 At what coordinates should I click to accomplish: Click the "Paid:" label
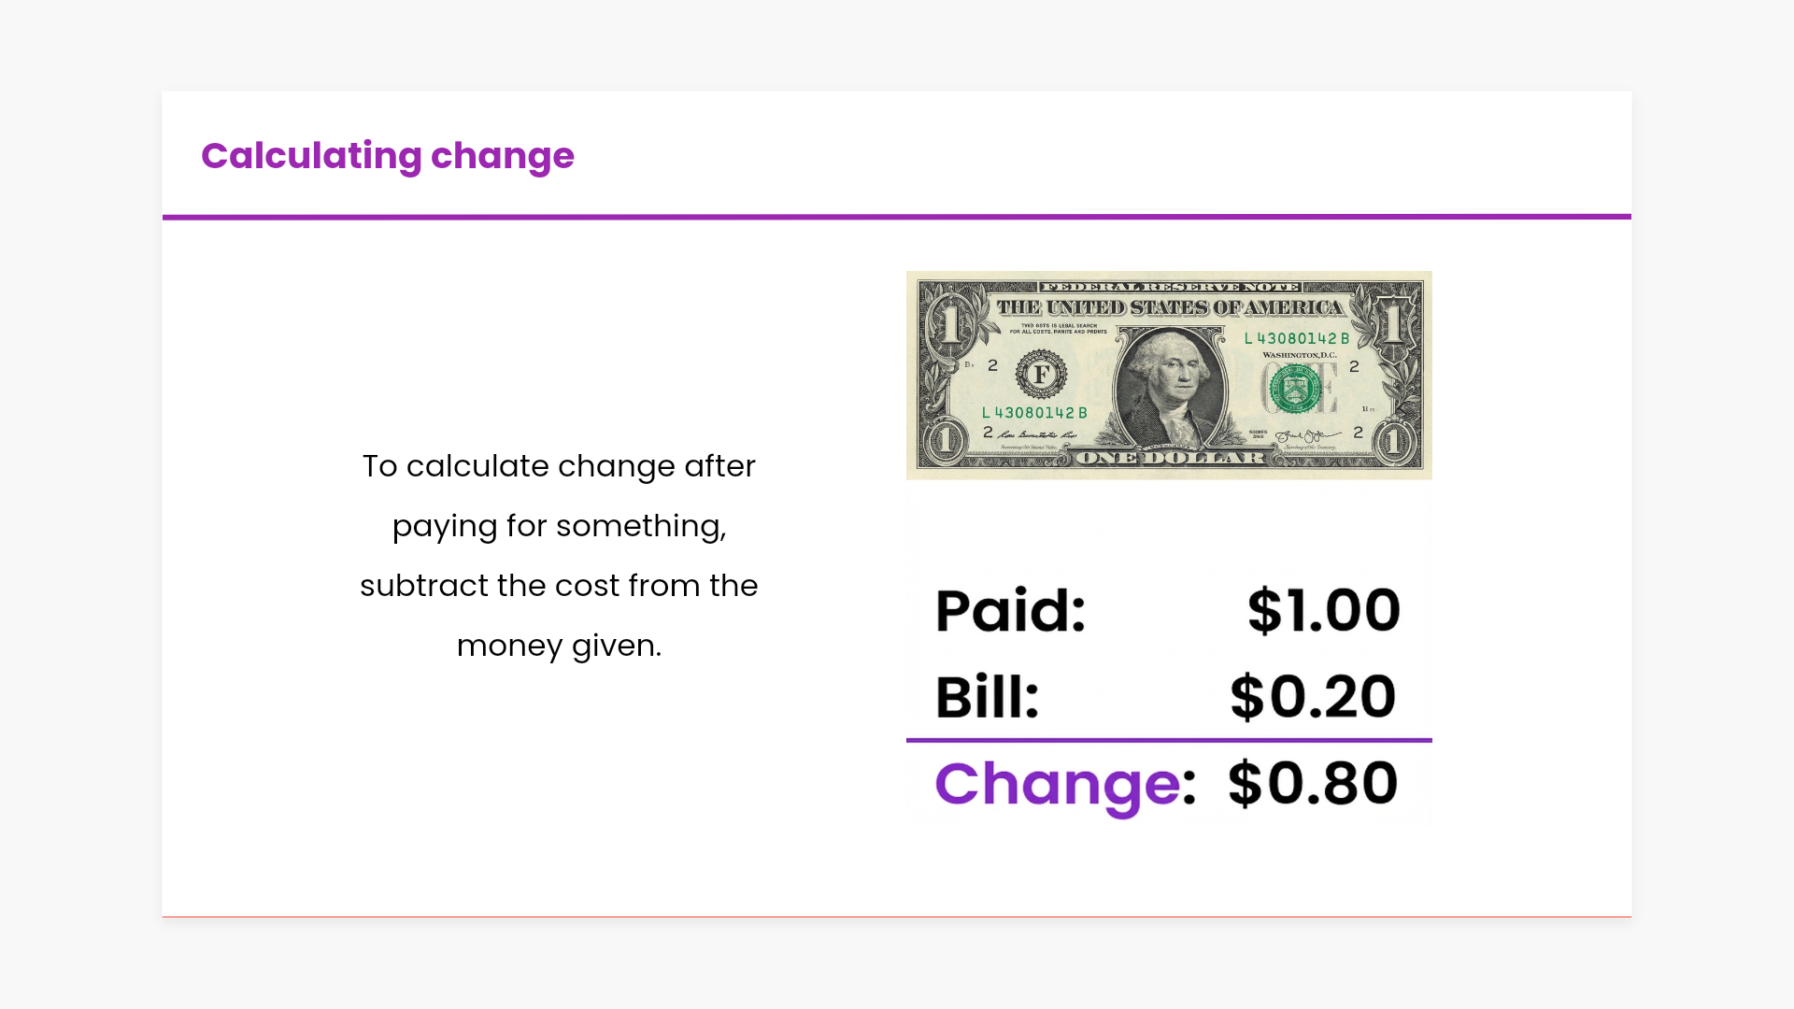coord(1010,611)
